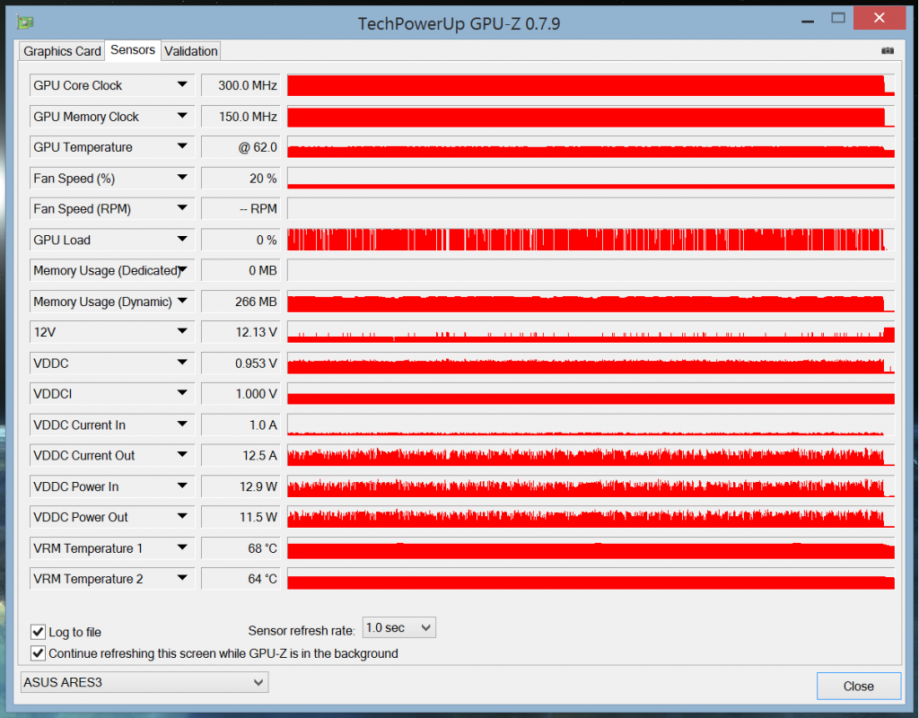Change the sensor refresh rate dropdown
The image size is (919, 718).
[399, 627]
